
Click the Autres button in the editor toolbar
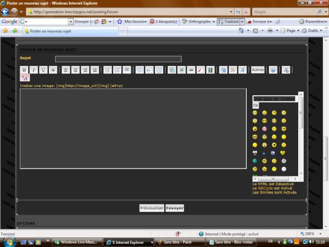pos(258,69)
